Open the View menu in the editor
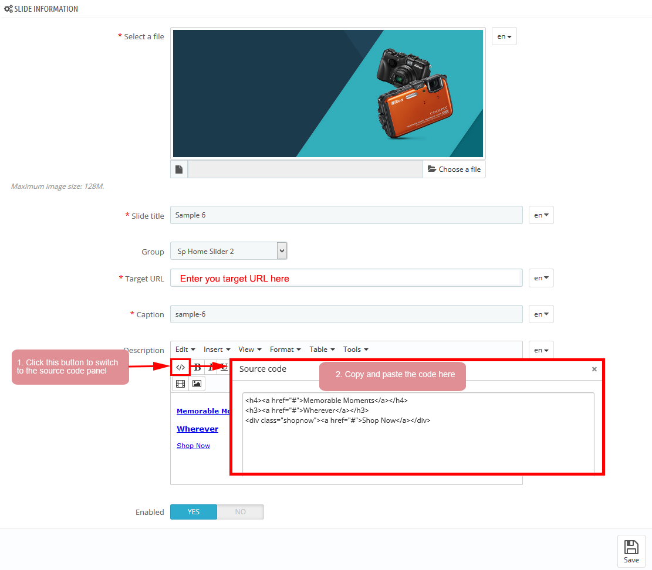Screen dimensions: 652x570 tap(249, 350)
